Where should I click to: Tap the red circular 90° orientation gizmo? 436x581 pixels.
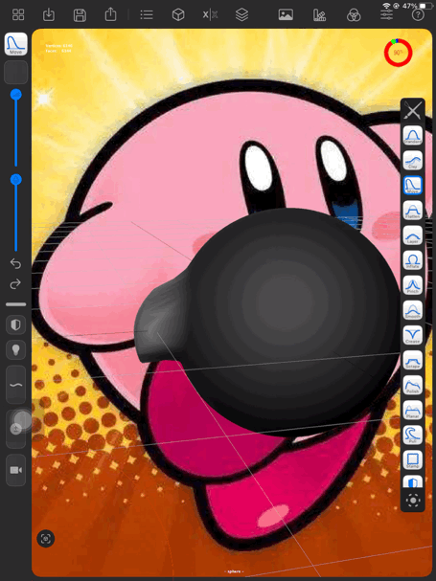398,53
